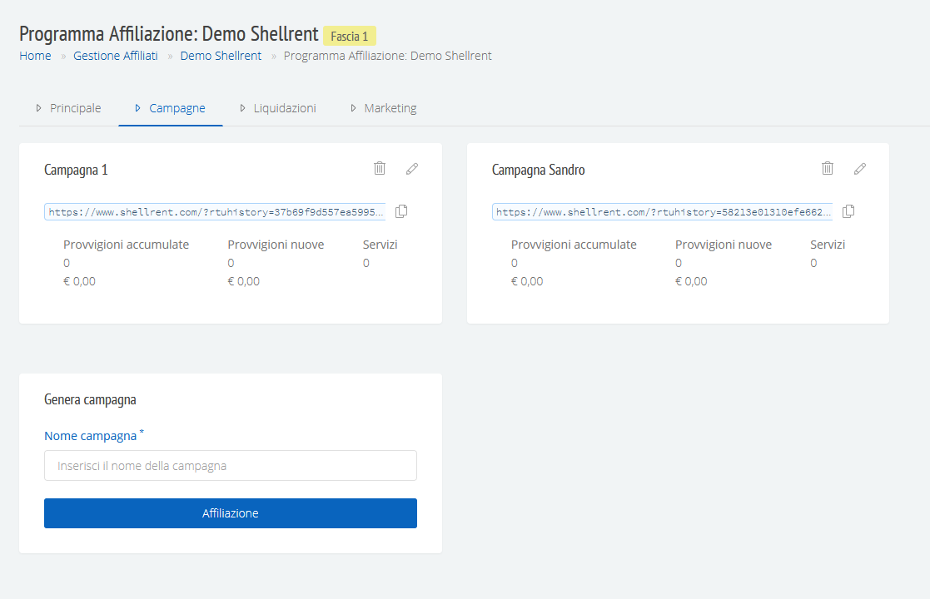Click the page title Programma Affiliazione: Demo Shellrent
The height and width of the screenshot is (599, 930).
click(x=169, y=34)
